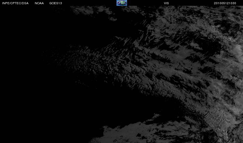Select the GOES13 satellite label
243x143 pixels.
click(x=56, y=3)
